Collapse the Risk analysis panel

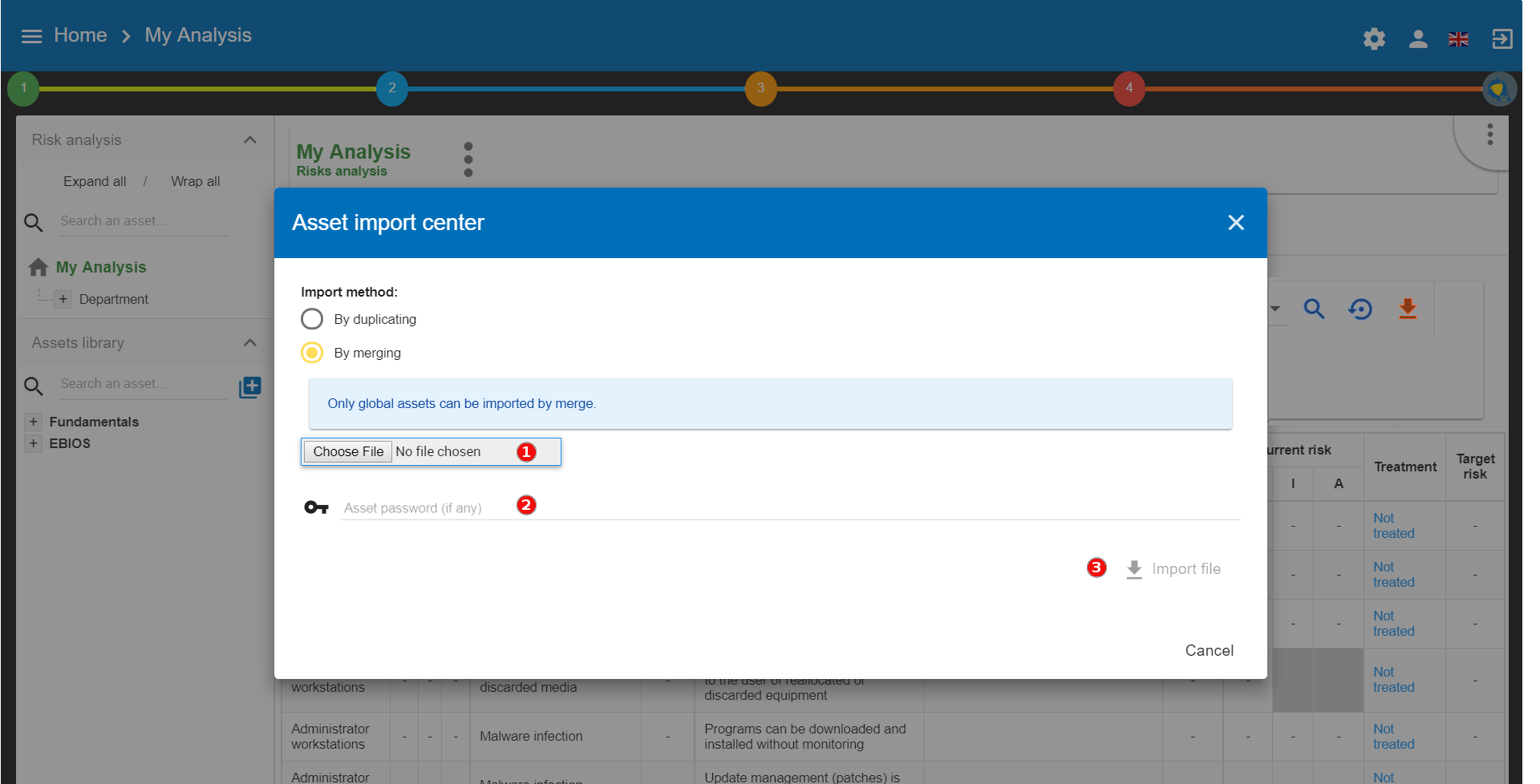pos(250,140)
